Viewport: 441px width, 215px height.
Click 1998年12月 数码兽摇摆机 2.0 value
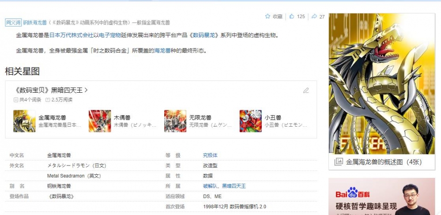tap(234, 207)
